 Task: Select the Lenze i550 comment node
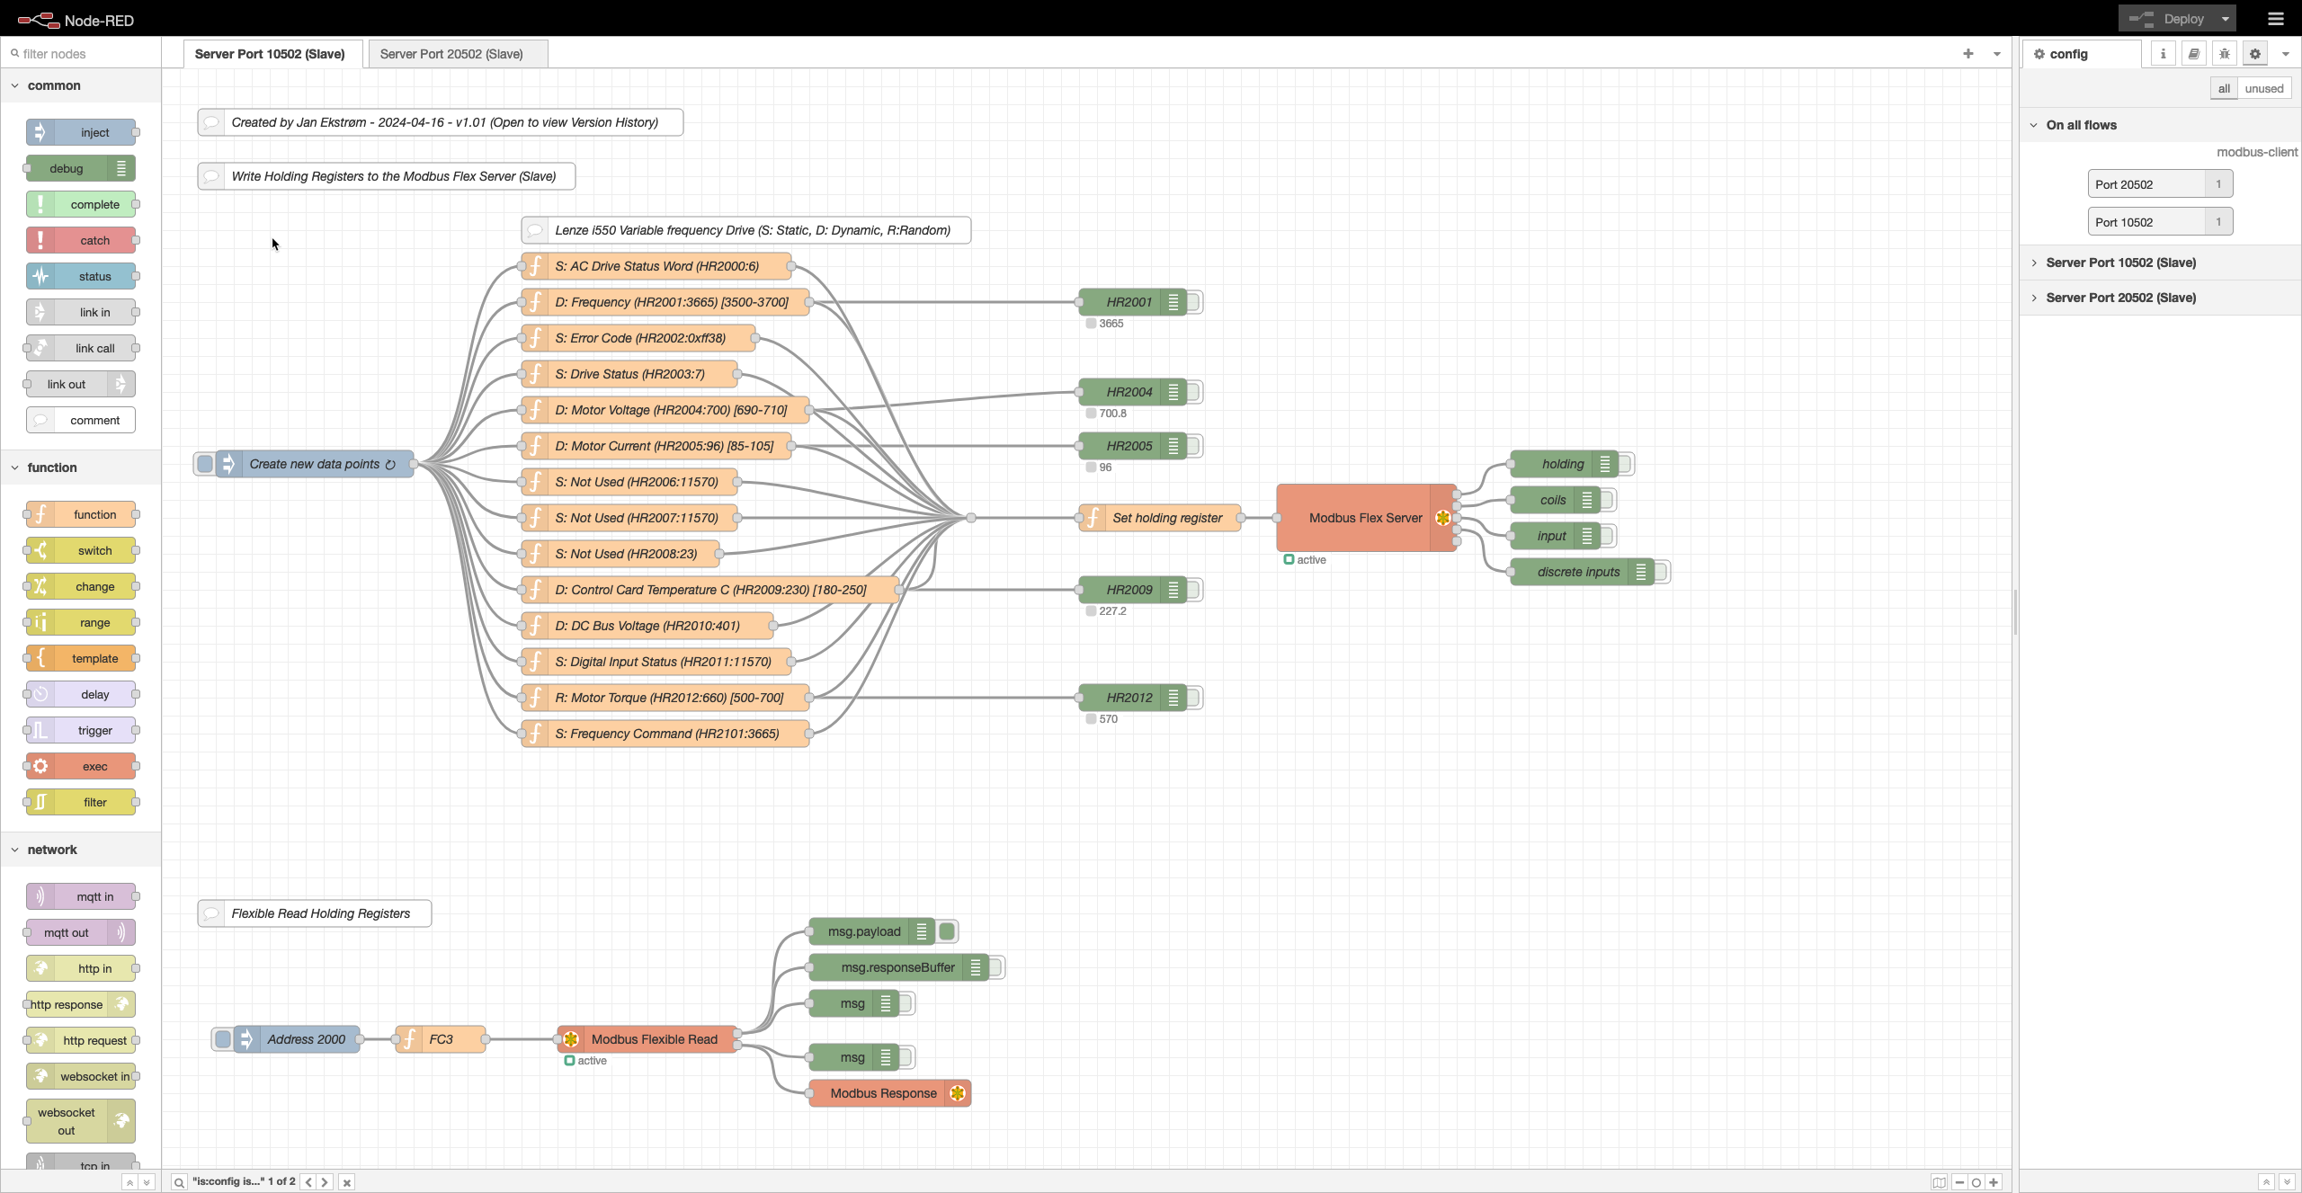(x=746, y=230)
